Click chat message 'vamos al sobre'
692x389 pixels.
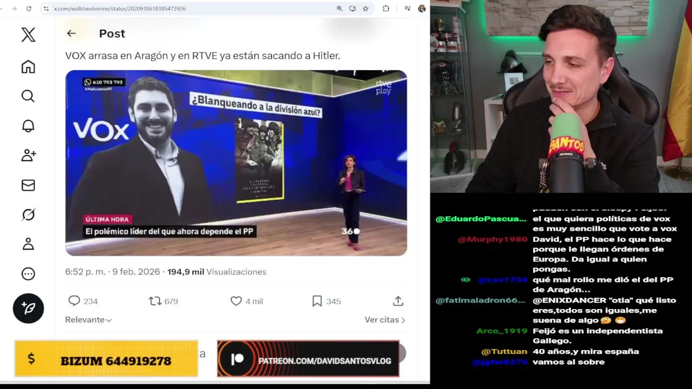pyautogui.click(x=568, y=362)
